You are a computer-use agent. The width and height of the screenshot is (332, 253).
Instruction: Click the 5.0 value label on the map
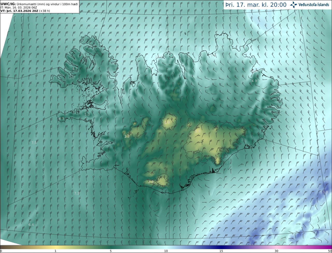[x=87, y=114]
